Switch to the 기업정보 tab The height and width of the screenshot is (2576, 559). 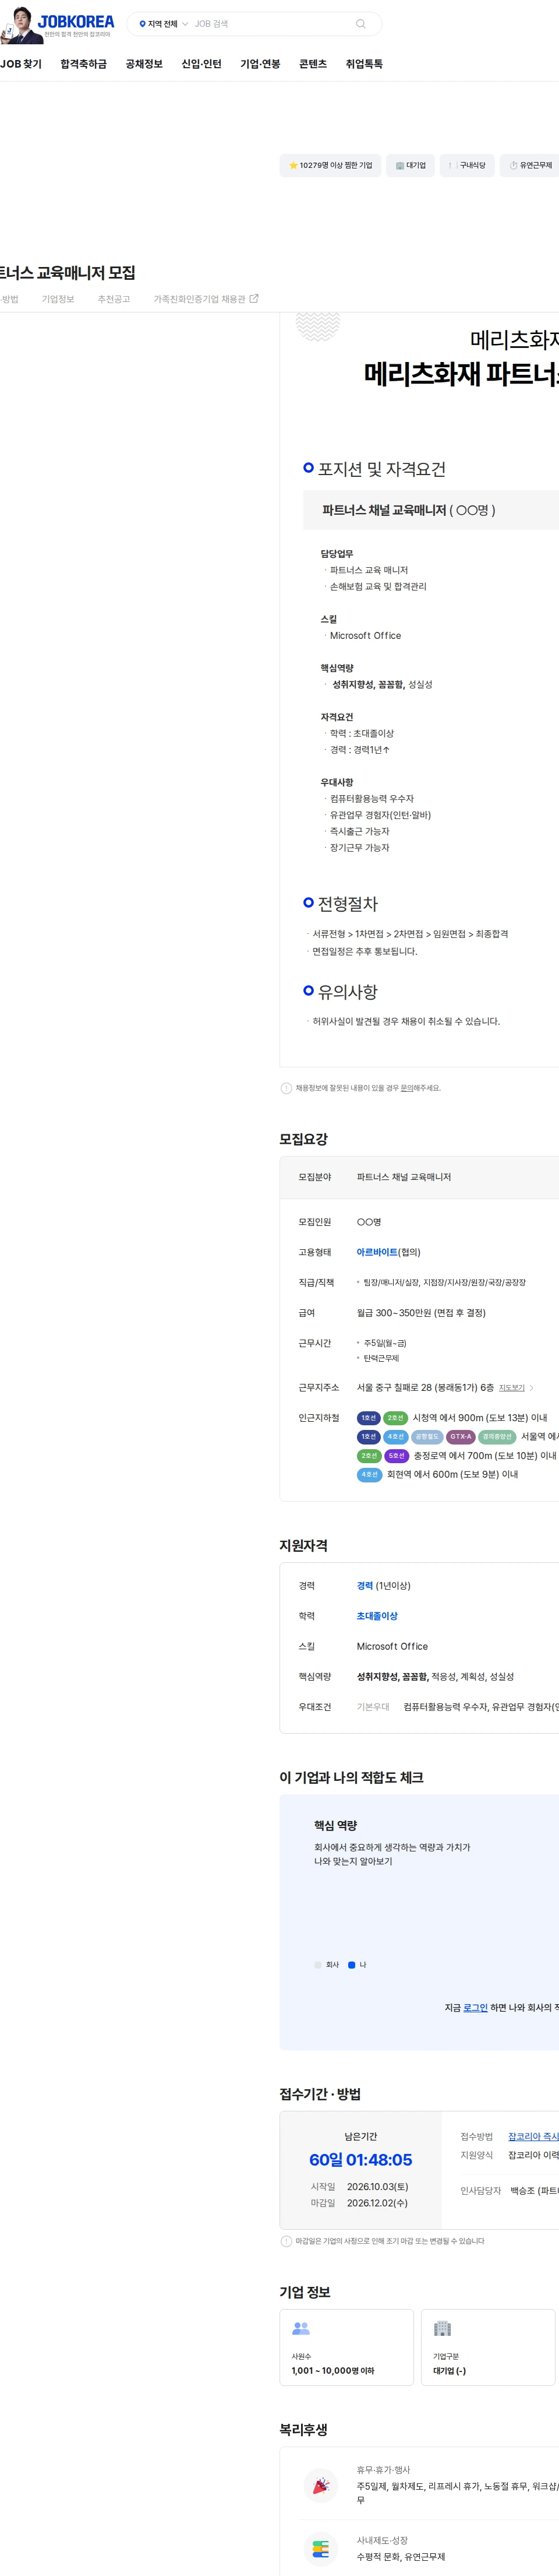coord(58,299)
